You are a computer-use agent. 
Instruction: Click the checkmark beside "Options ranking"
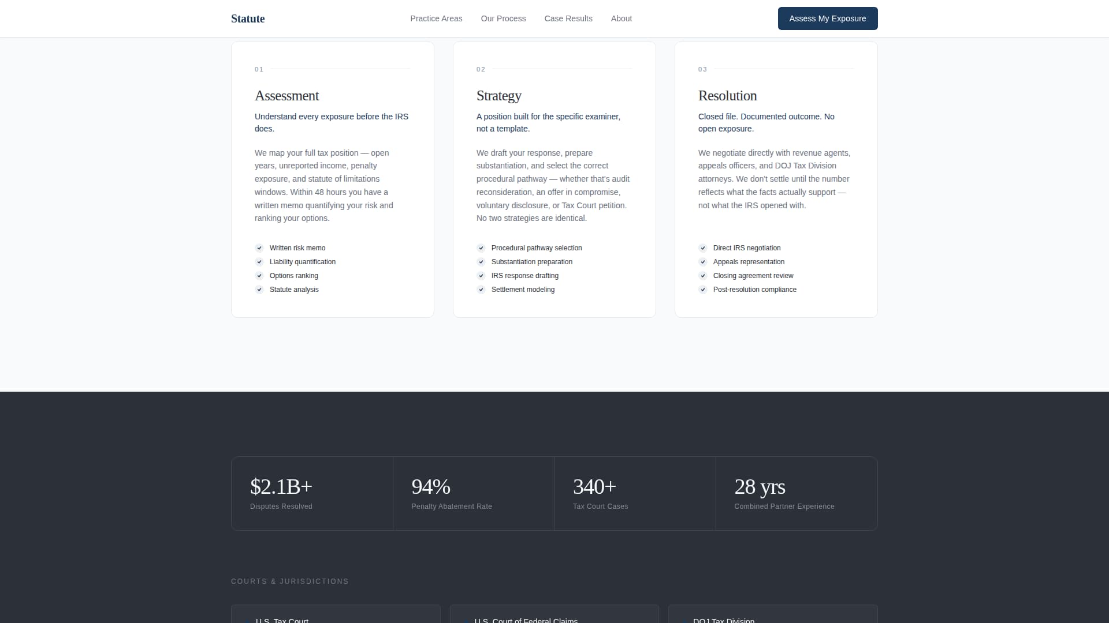point(259,276)
